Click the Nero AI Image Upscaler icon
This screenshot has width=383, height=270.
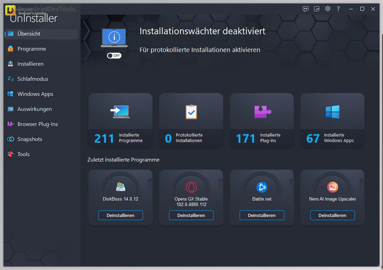(332, 187)
